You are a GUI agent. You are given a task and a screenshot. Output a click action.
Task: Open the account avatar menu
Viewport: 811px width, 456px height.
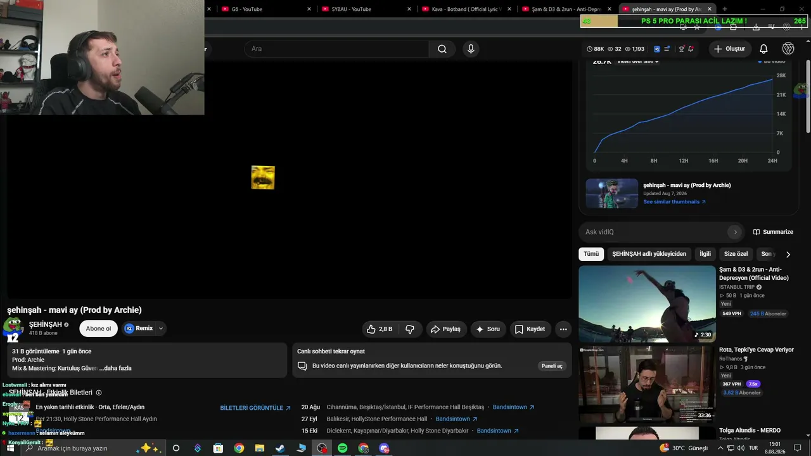[788, 49]
